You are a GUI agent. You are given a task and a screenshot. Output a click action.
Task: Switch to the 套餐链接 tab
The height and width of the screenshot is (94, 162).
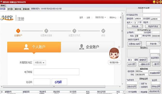point(26,9)
